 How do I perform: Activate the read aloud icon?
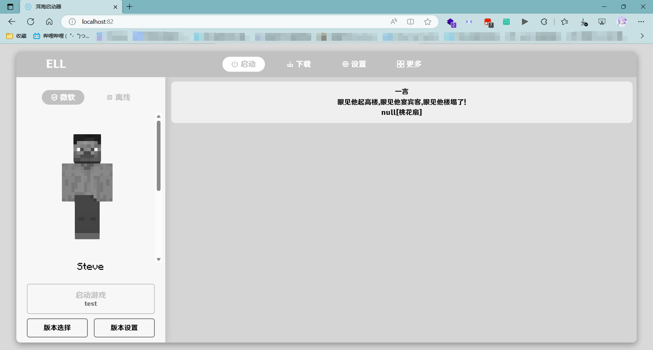tap(394, 22)
